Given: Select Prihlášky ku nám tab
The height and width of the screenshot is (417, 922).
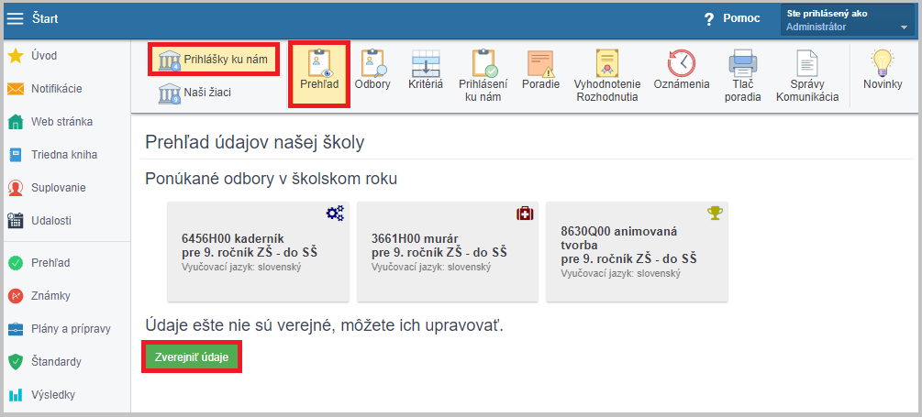Looking at the screenshot, I should [x=213, y=60].
